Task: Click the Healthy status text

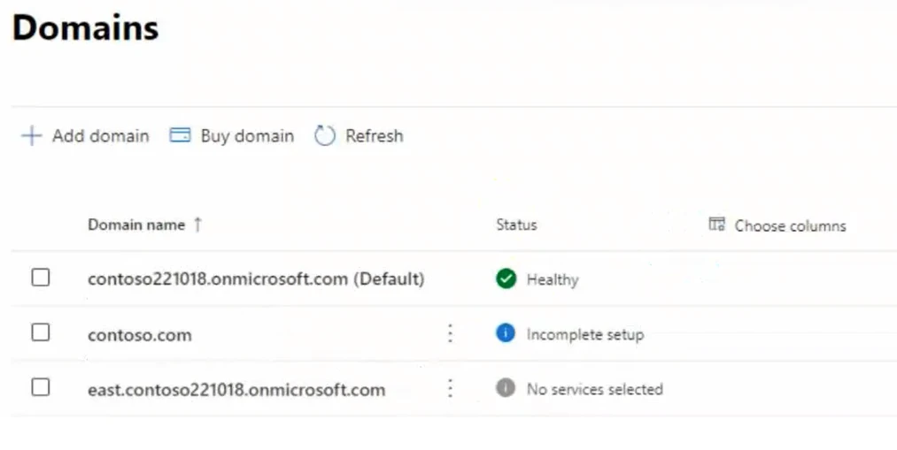Action: 553,279
